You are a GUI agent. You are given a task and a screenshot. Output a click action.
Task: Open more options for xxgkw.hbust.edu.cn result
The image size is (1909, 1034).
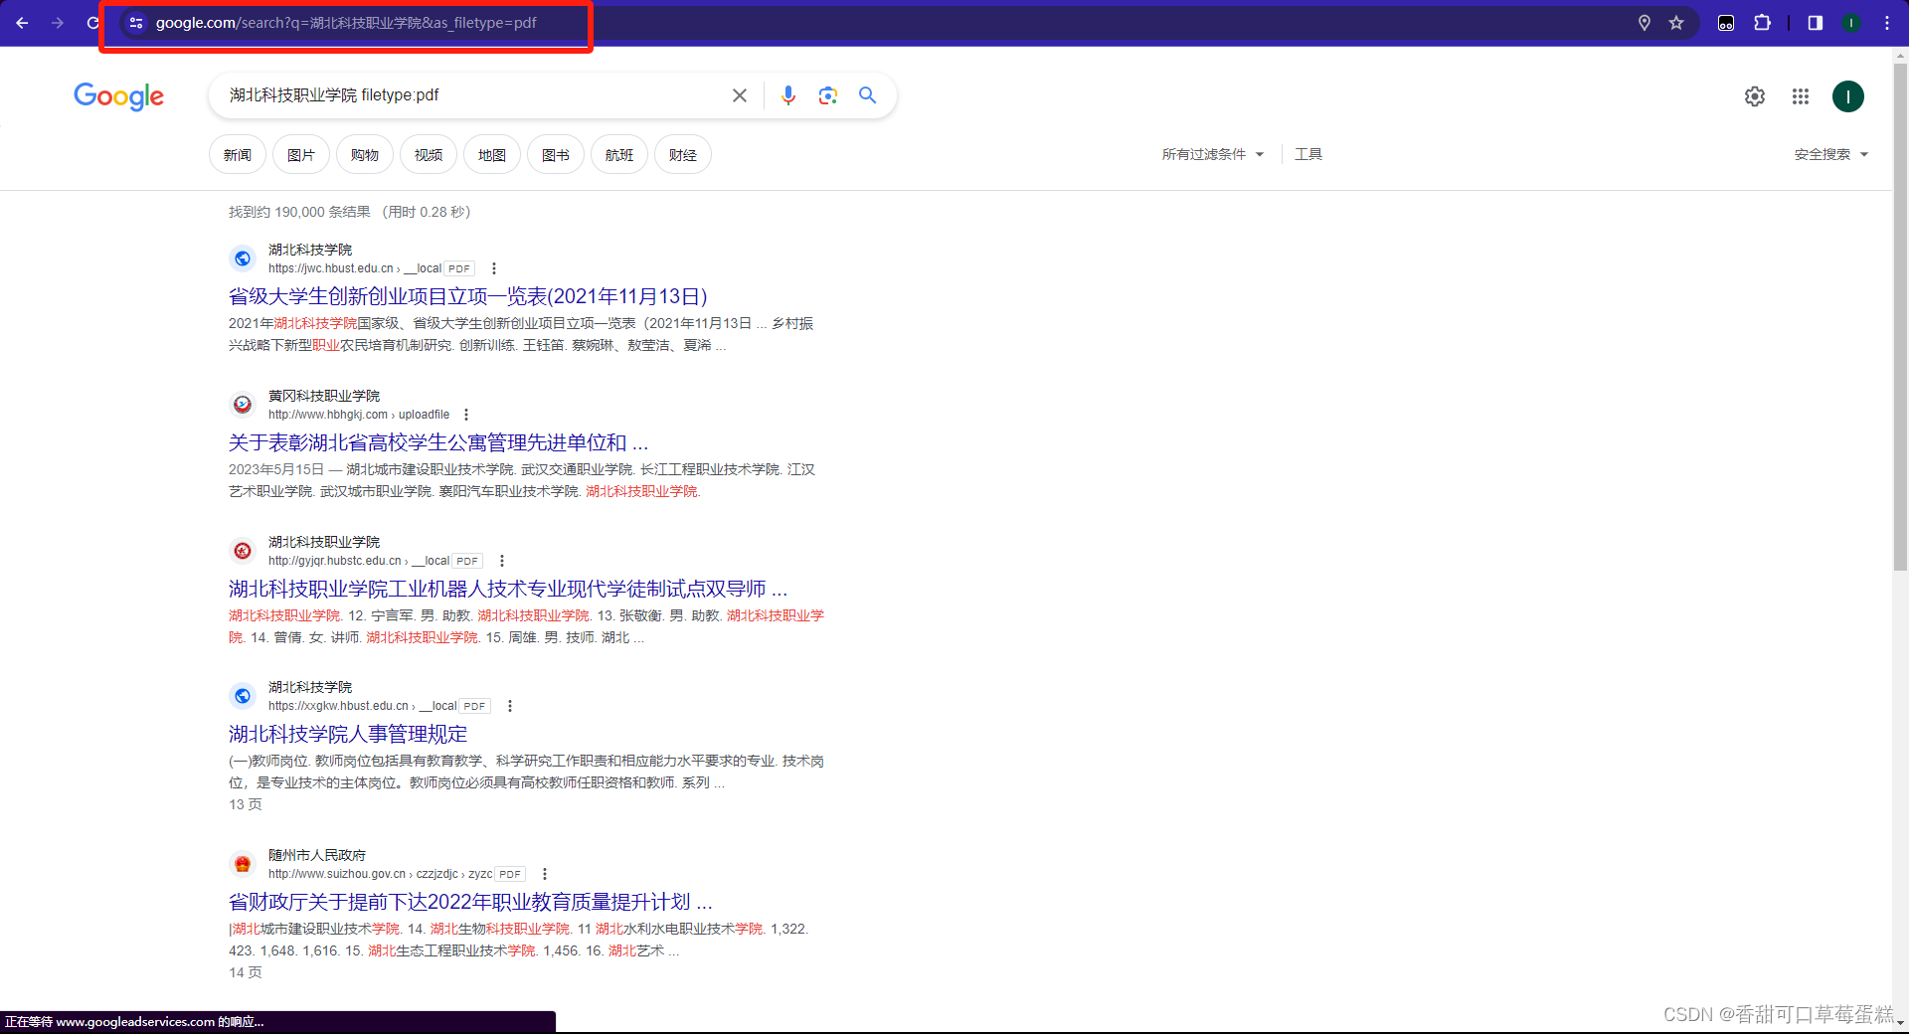pyautogui.click(x=510, y=706)
